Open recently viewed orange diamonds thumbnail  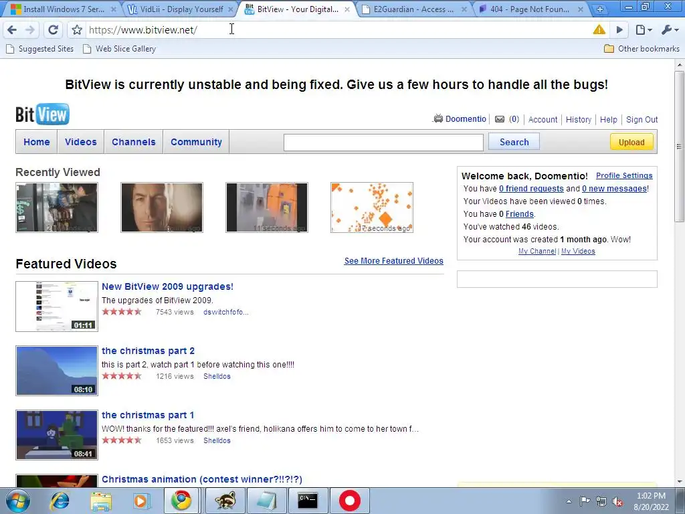click(x=372, y=207)
